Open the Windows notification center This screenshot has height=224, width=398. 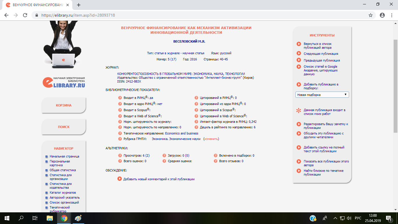[388, 218]
